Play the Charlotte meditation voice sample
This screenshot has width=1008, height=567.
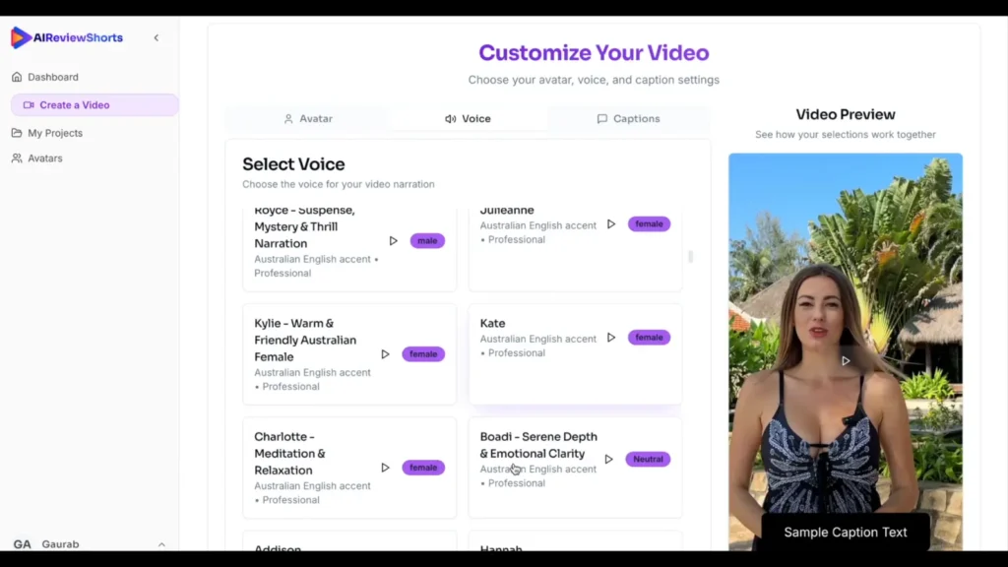point(385,468)
